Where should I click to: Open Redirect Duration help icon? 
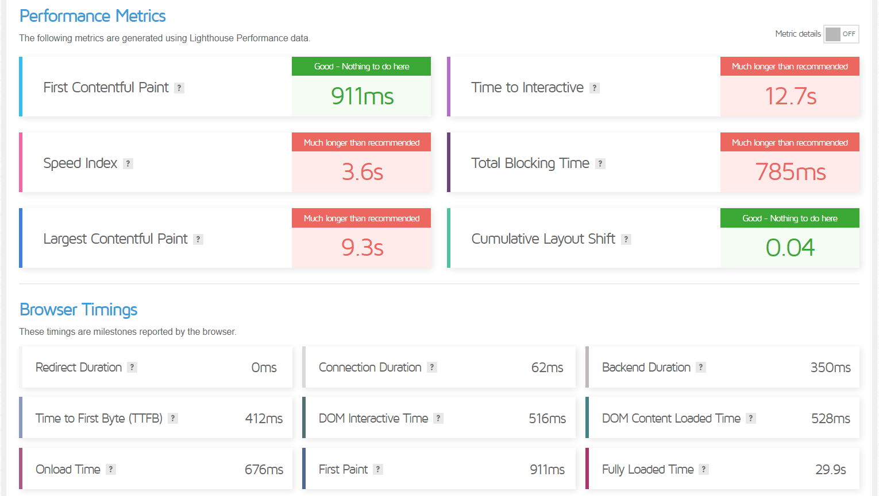tap(132, 368)
